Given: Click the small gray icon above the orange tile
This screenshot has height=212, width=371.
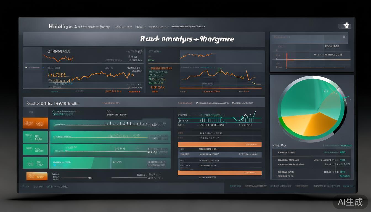Looking at the screenshot, I should (31, 112).
